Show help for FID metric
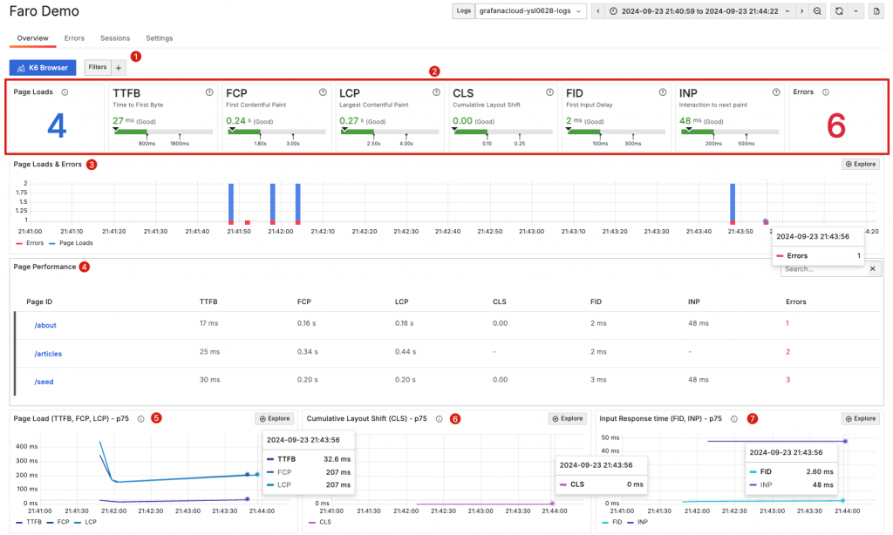 663,92
